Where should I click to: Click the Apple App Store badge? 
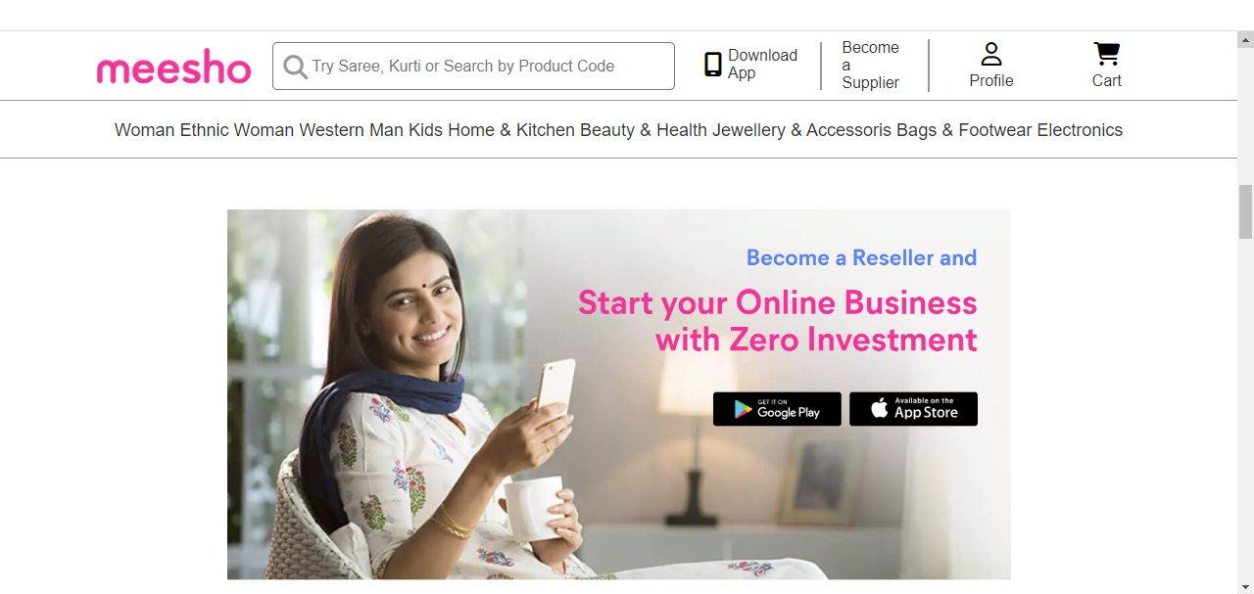click(x=913, y=409)
